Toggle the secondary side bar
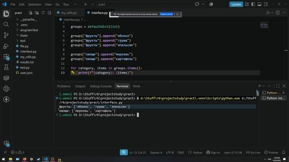 tap(266, 4)
